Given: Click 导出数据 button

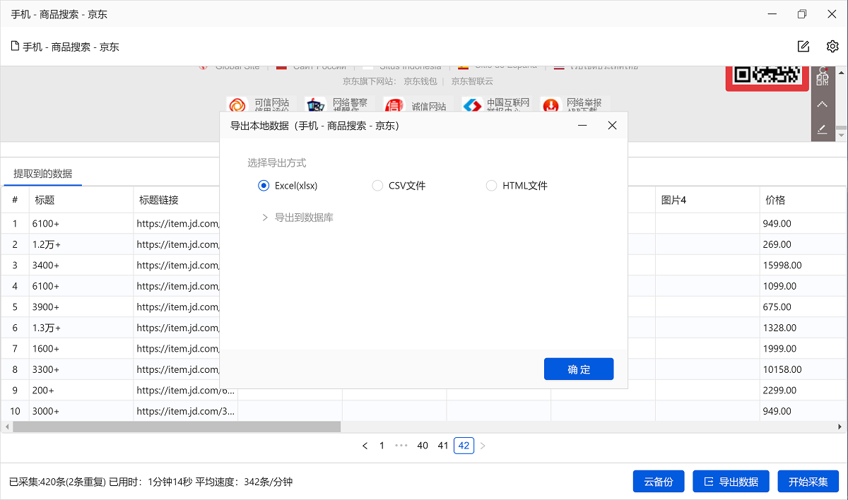Looking at the screenshot, I should click(731, 482).
